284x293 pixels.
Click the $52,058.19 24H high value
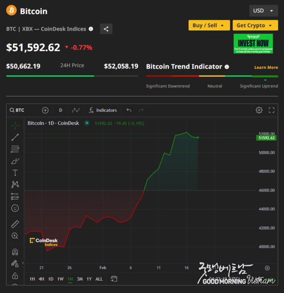121,66
